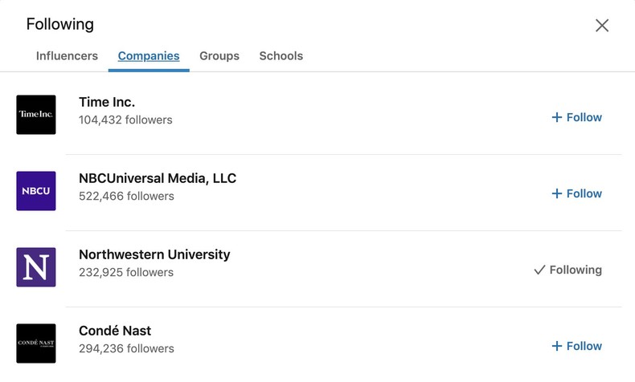635x382 pixels.
Task: Open NBCUniversal Media, LLC name link
Action: coord(158,178)
